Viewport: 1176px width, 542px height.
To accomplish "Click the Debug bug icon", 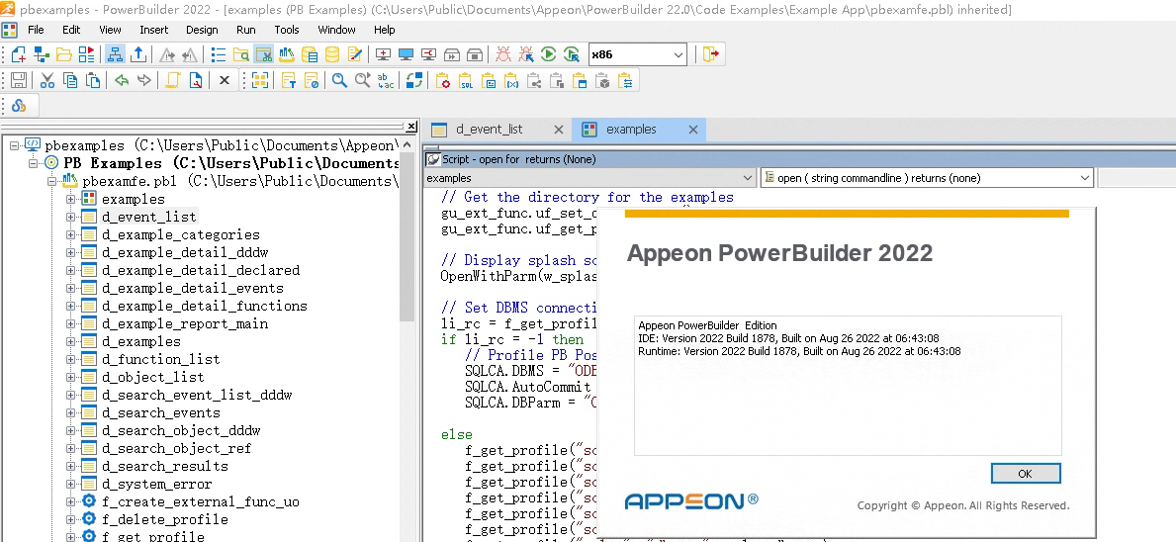I will (504, 54).
